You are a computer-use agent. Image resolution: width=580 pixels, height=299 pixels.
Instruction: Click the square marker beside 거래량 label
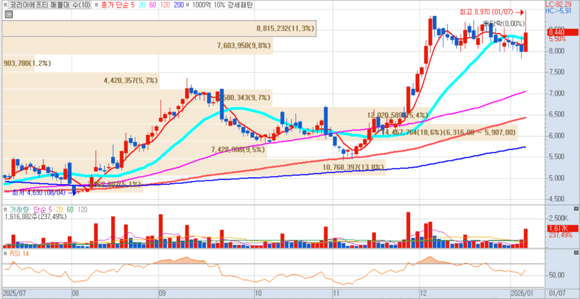pyautogui.click(x=5, y=208)
